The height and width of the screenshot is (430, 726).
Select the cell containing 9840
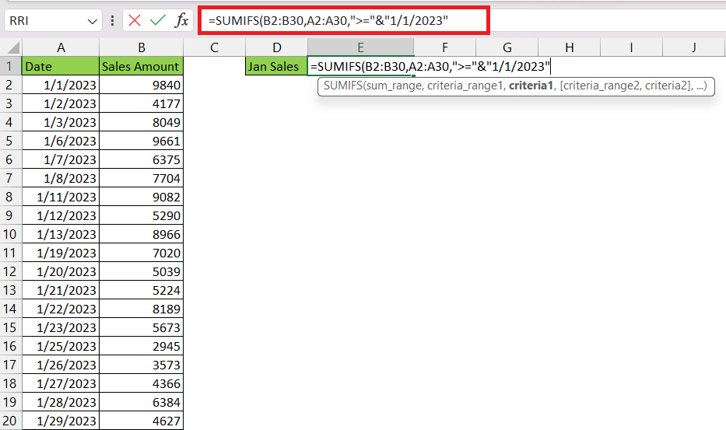tap(141, 85)
